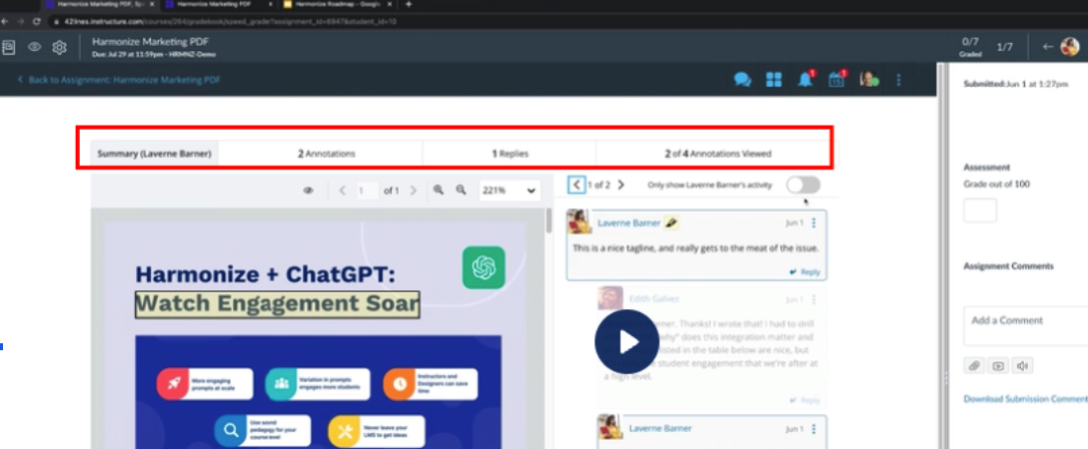Click Back to Assignment: Harmonize Marketing PDF link

[x=119, y=81]
